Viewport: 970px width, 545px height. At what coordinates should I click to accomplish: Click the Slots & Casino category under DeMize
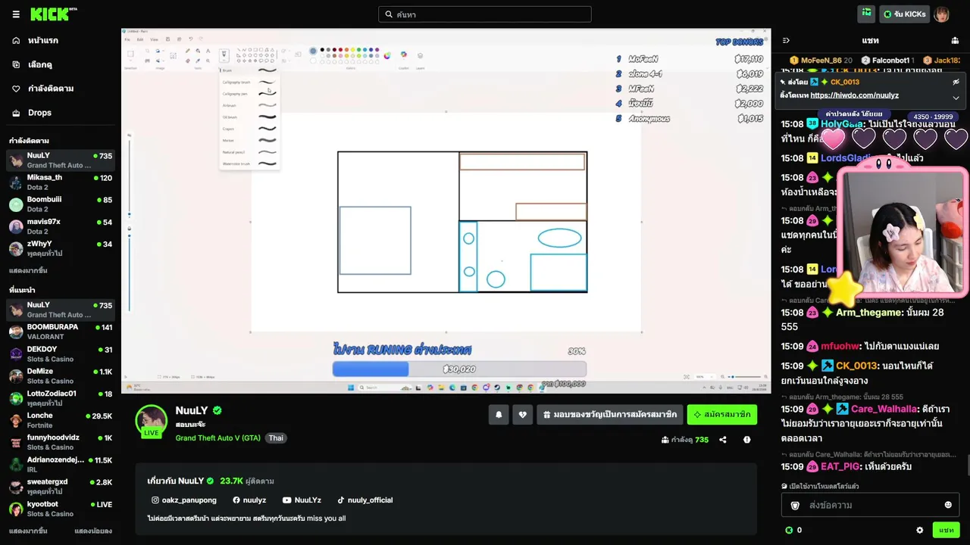click(51, 381)
